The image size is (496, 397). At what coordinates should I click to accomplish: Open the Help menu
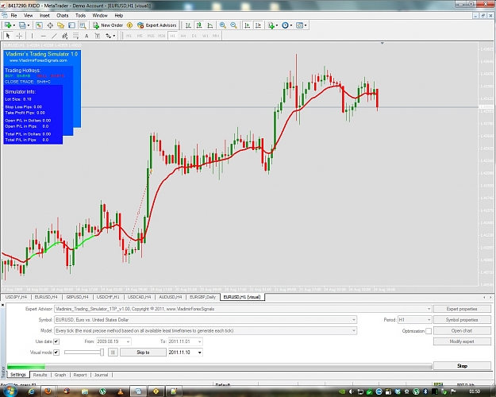[x=118, y=15]
